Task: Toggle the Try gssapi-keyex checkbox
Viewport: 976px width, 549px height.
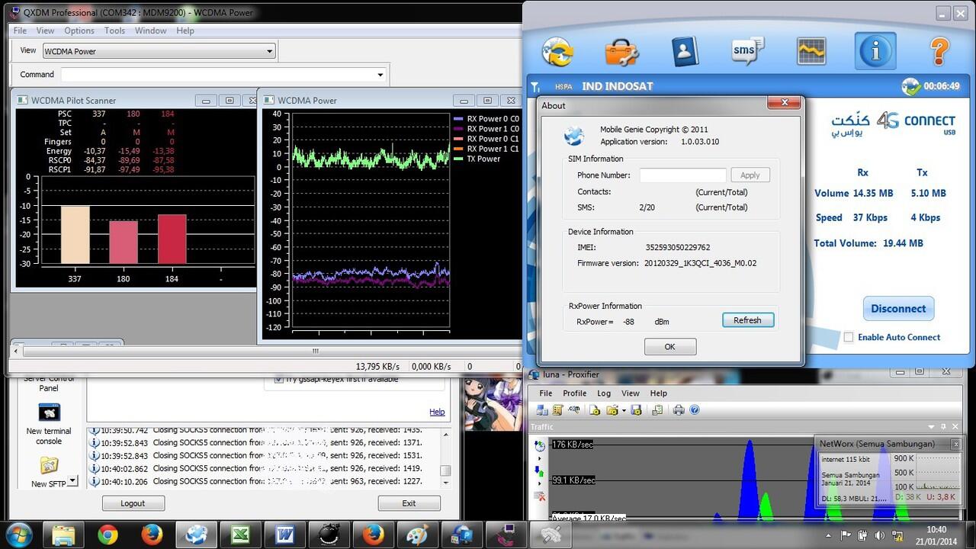Action: [x=279, y=379]
